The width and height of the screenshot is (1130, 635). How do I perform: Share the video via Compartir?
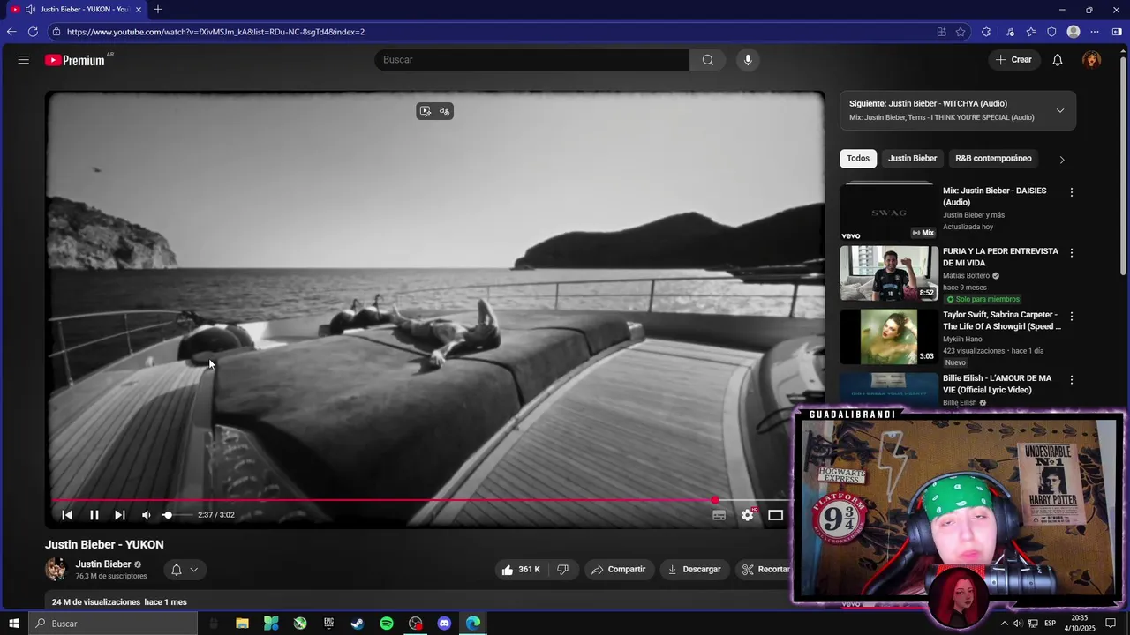[619, 570]
